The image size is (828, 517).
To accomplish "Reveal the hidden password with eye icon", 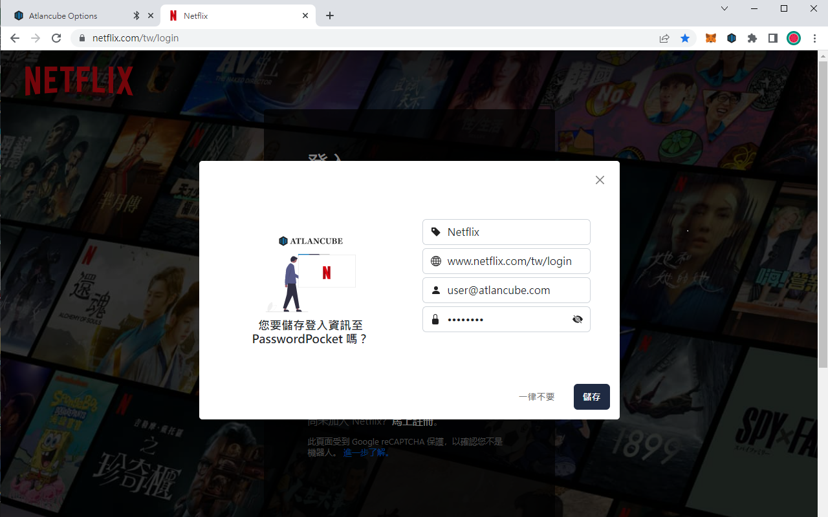I will pyautogui.click(x=578, y=319).
